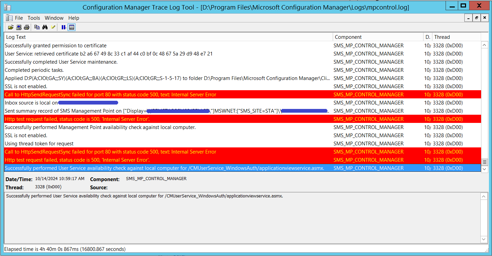Open Find using the binoculars icon
The image size is (492, 256).
[x=45, y=27]
